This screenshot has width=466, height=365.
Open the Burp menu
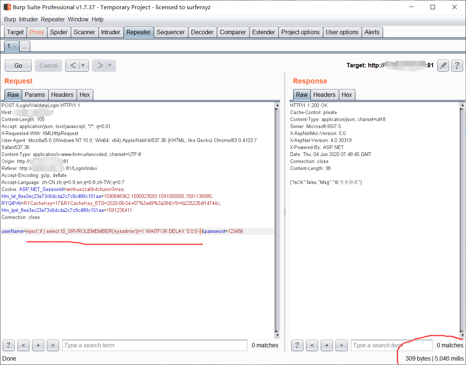point(10,19)
